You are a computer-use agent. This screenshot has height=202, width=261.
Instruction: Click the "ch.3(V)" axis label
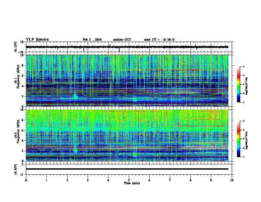click(x=16, y=169)
